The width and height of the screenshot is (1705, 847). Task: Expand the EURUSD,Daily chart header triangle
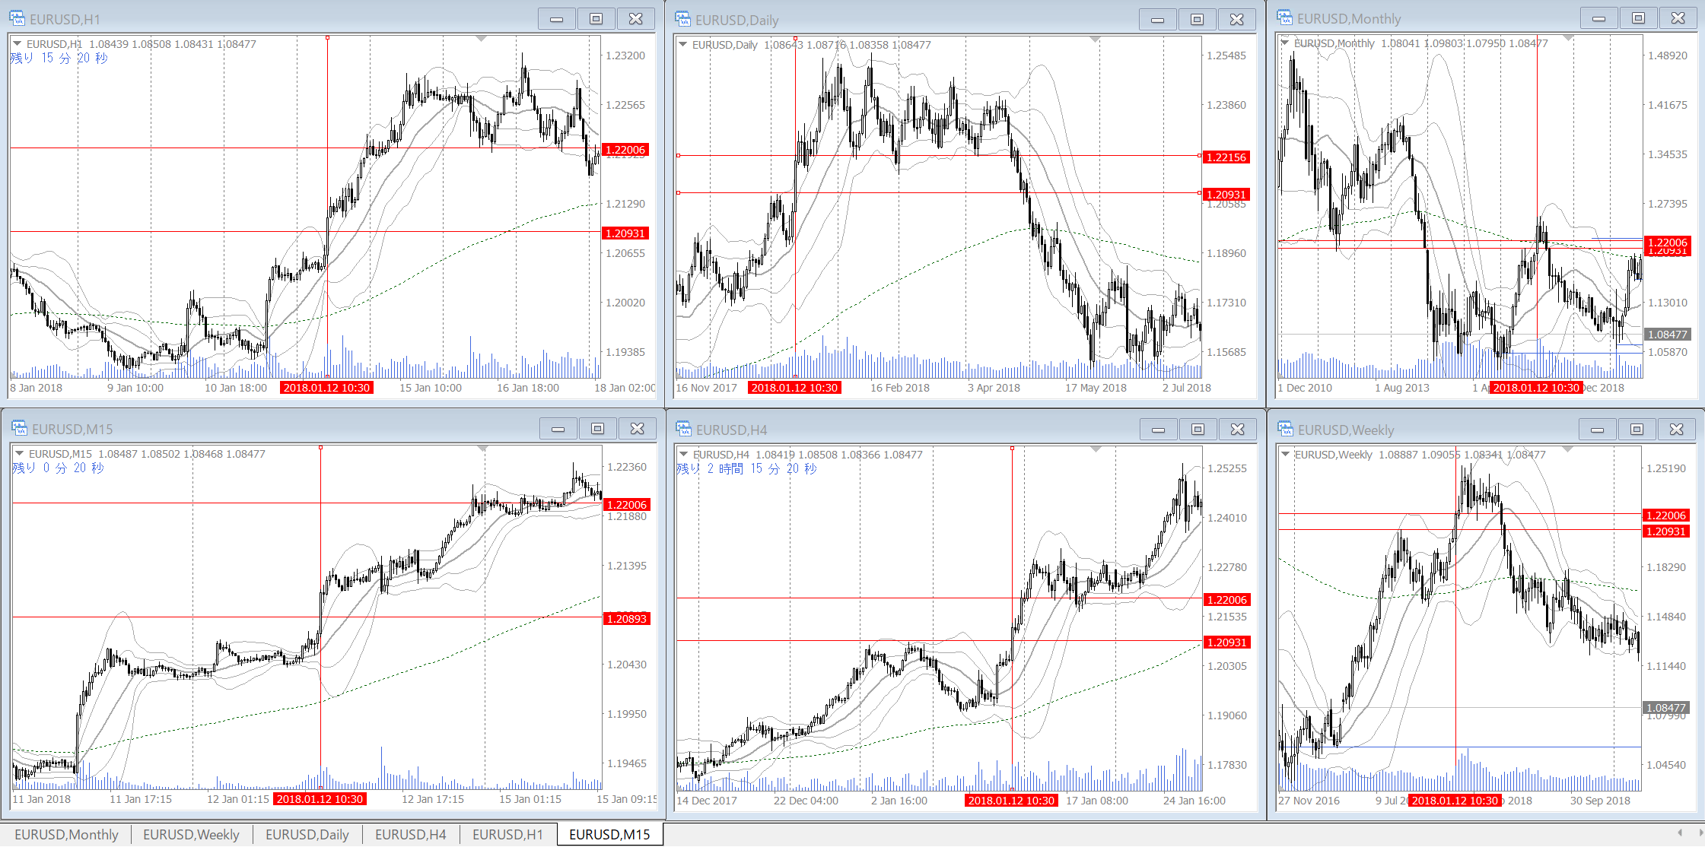click(683, 44)
